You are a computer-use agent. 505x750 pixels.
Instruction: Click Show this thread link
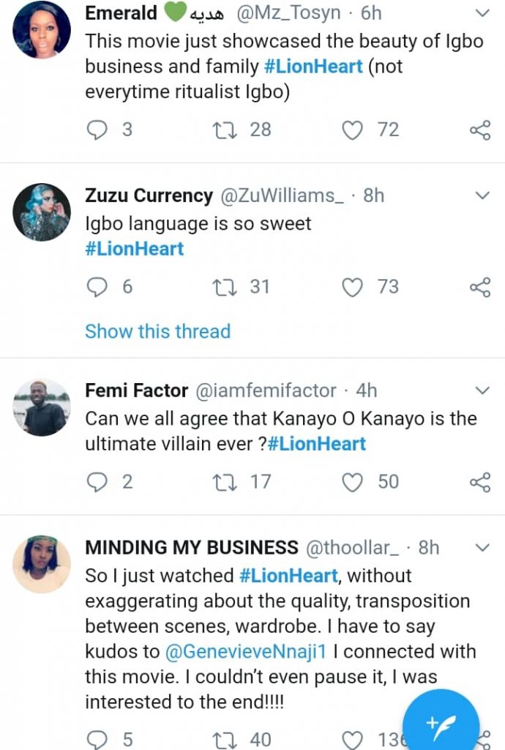(157, 331)
